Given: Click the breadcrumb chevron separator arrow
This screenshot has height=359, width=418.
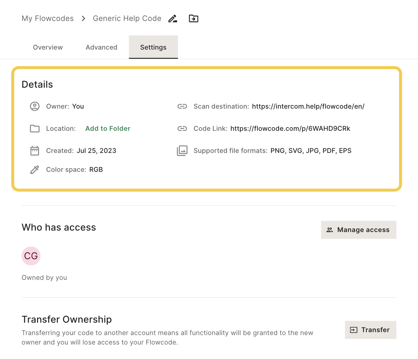Looking at the screenshot, I should coord(83,19).
